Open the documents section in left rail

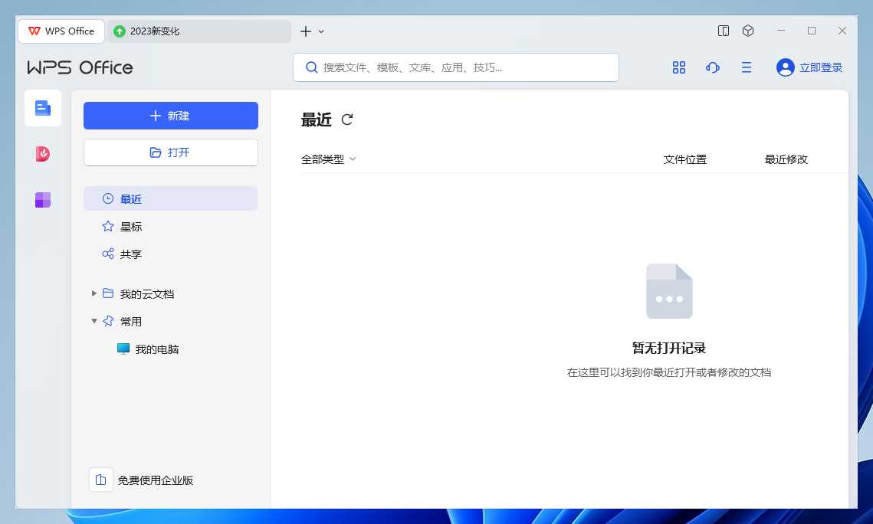(43, 108)
